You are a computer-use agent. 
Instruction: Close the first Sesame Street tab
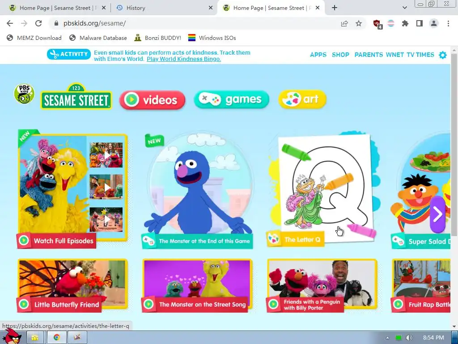tap(104, 8)
